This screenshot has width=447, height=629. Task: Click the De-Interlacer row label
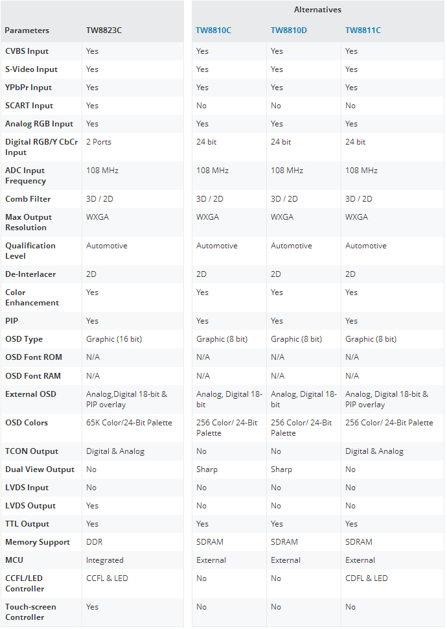[30, 274]
